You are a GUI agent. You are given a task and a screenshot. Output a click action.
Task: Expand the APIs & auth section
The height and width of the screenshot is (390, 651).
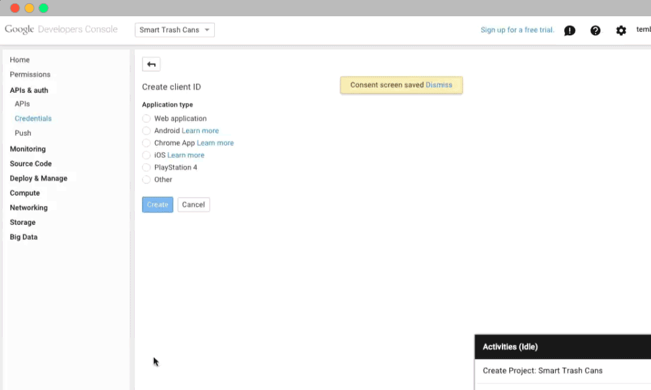pyautogui.click(x=29, y=90)
